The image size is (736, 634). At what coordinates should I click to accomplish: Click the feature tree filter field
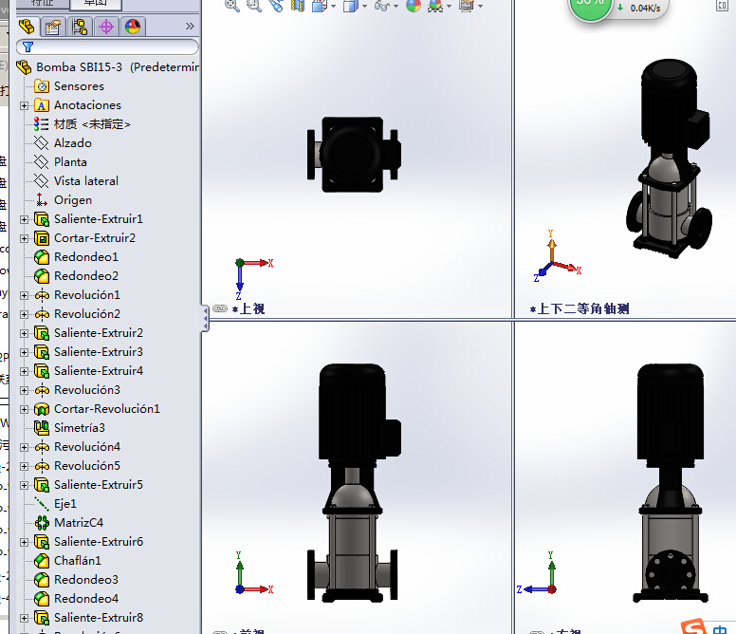(107, 47)
